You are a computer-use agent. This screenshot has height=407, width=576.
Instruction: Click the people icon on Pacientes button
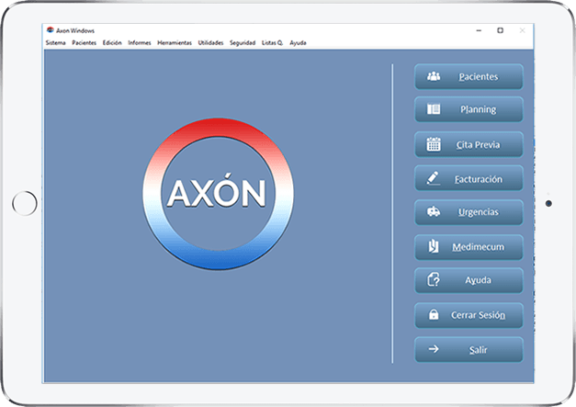pyautogui.click(x=434, y=76)
